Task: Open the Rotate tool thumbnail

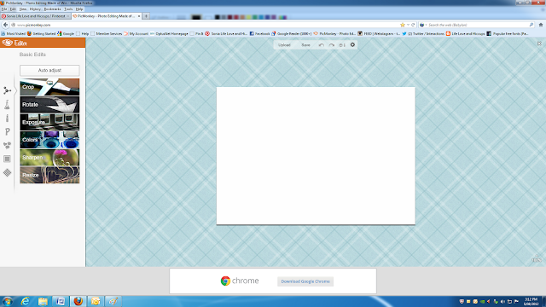Action: point(49,104)
